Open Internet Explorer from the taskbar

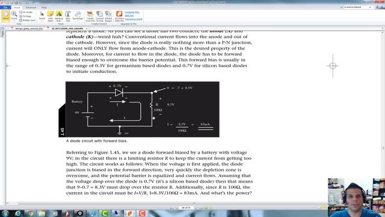click(18, 213)
